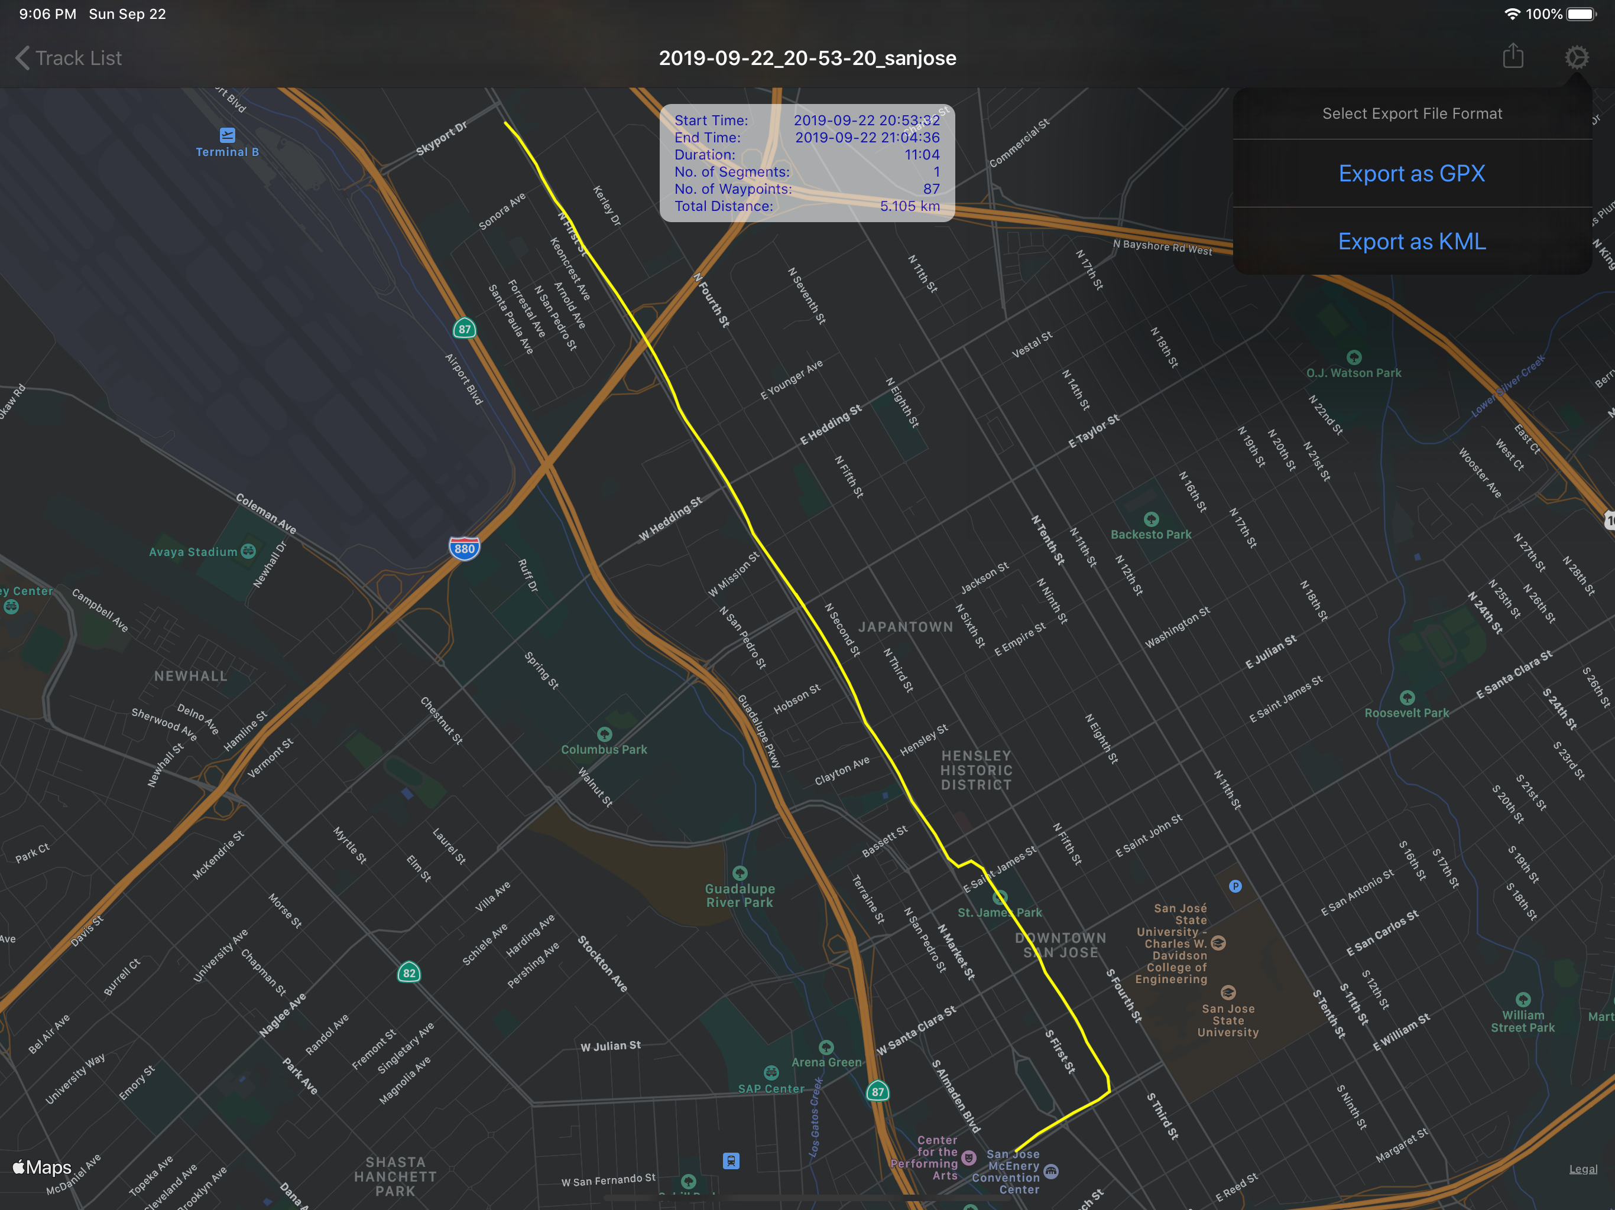Open the settings gear icon
Screen dimensions: 1615x1210
[1577, 58]
